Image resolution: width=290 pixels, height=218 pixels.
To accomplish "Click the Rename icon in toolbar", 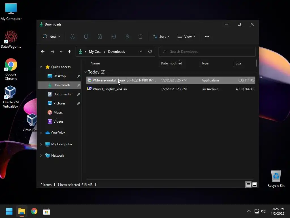I will tap(113, 37).
